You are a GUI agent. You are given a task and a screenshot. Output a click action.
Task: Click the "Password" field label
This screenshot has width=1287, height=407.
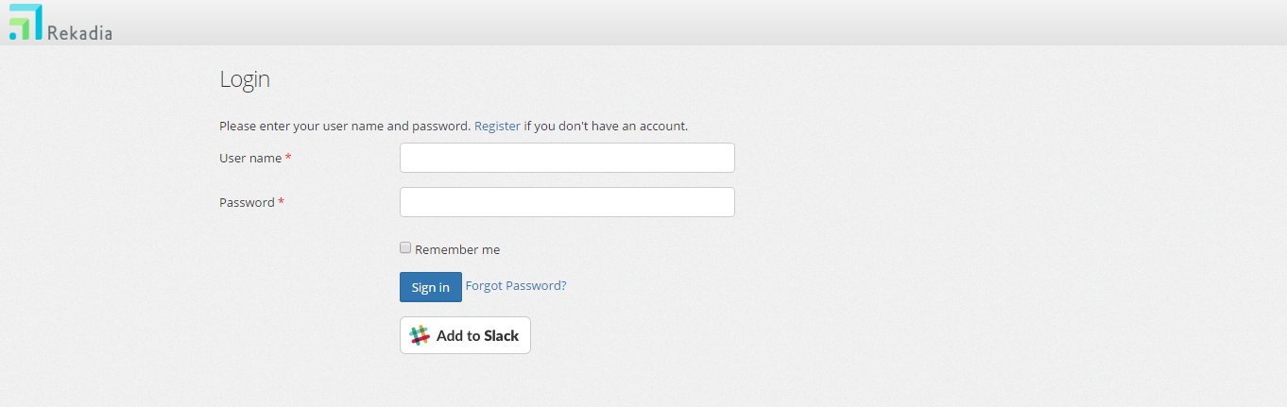(x=247, y=202)
